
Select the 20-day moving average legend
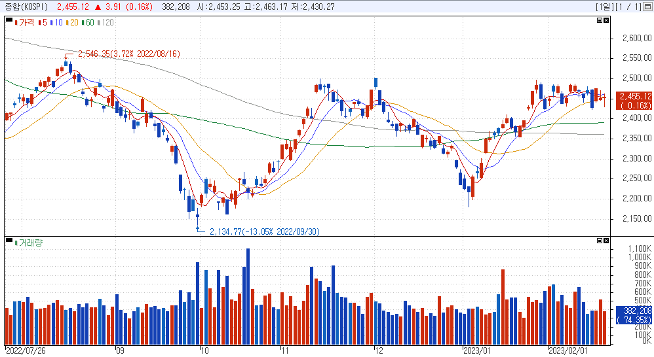pyautogui.click(x=72, y=22)
